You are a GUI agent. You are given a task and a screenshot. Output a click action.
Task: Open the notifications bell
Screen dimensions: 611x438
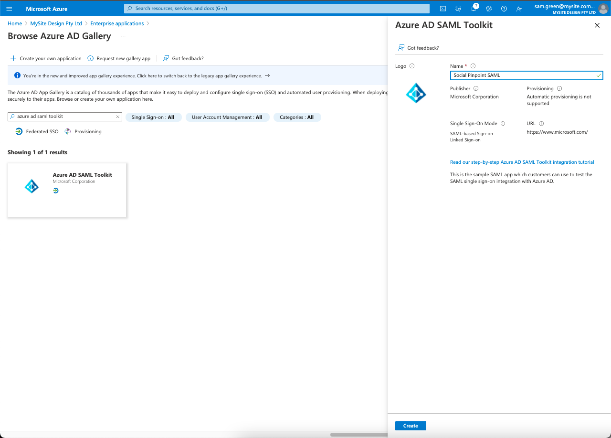coord(474,9)
